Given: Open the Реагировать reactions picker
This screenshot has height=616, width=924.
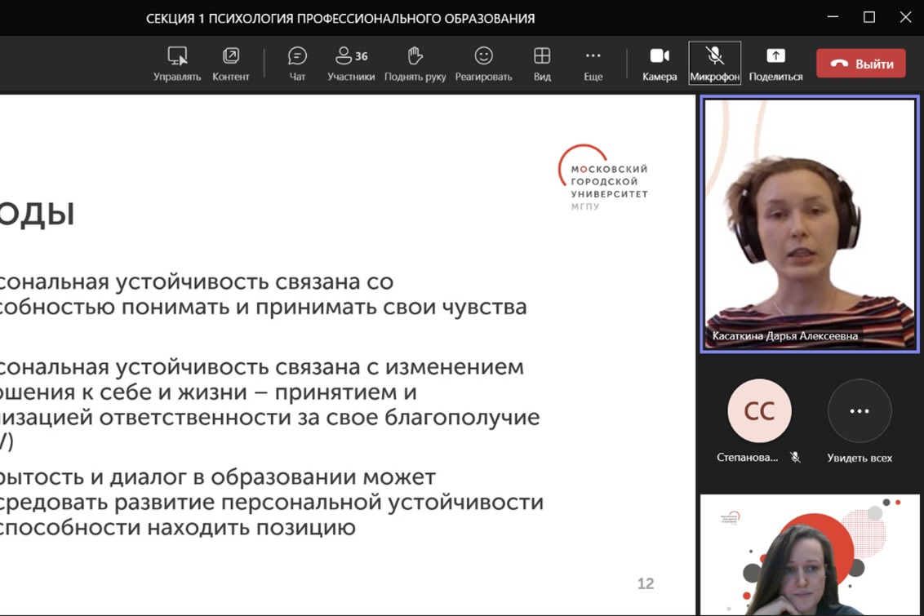Looking at the screenshot, I should click(x=483, y=63).
